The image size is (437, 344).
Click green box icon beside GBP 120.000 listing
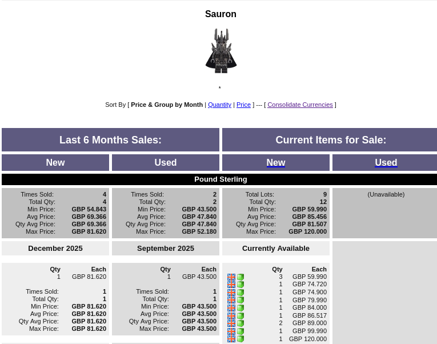click(240, 339)
